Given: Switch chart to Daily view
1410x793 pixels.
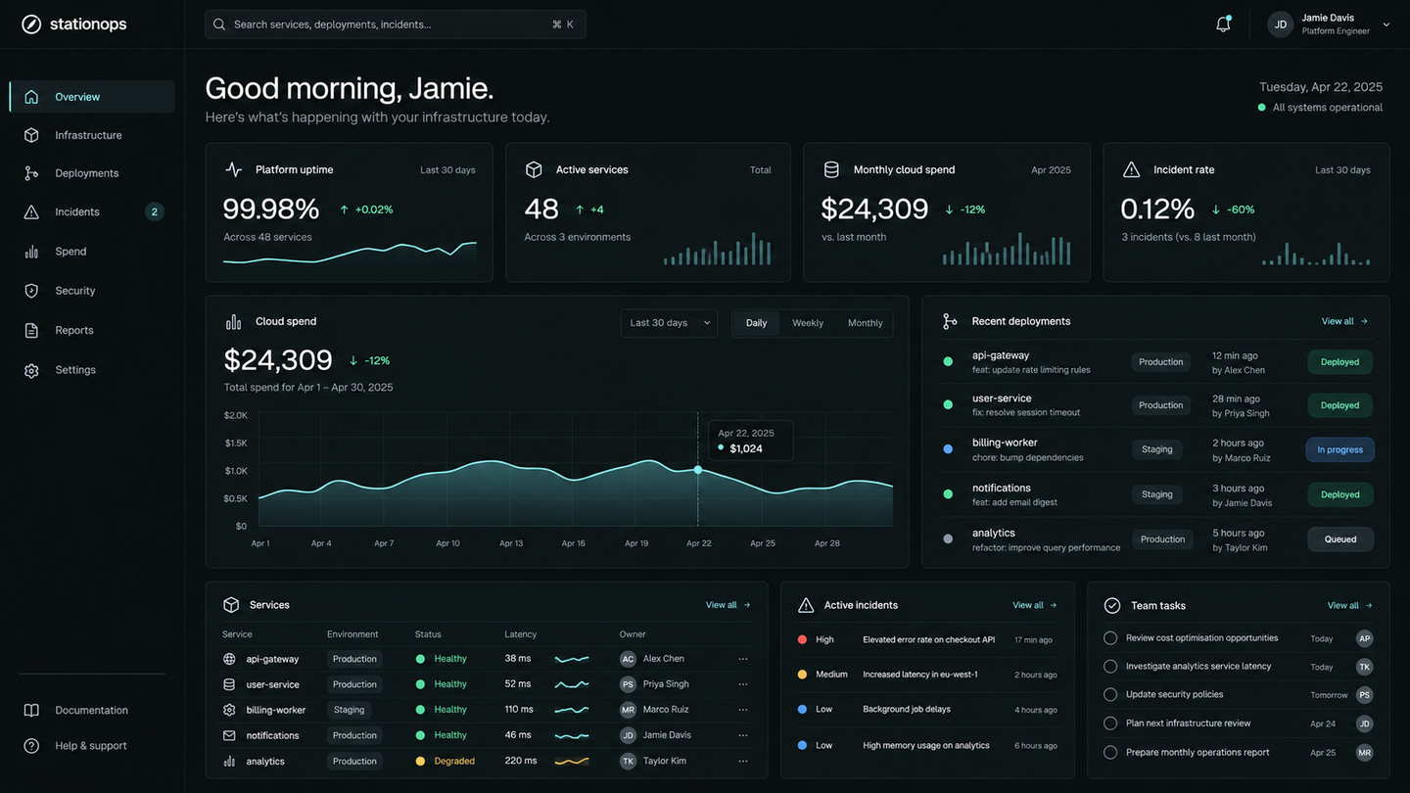Looking at the screenshot, I should point(757,323).
